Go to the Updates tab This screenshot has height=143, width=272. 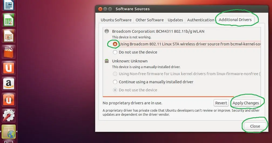(175, 20)
